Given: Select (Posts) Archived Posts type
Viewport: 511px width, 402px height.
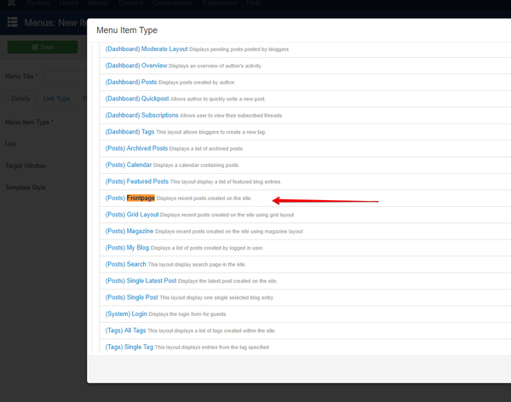Looking at the screenshot, I should pos(136,148).
